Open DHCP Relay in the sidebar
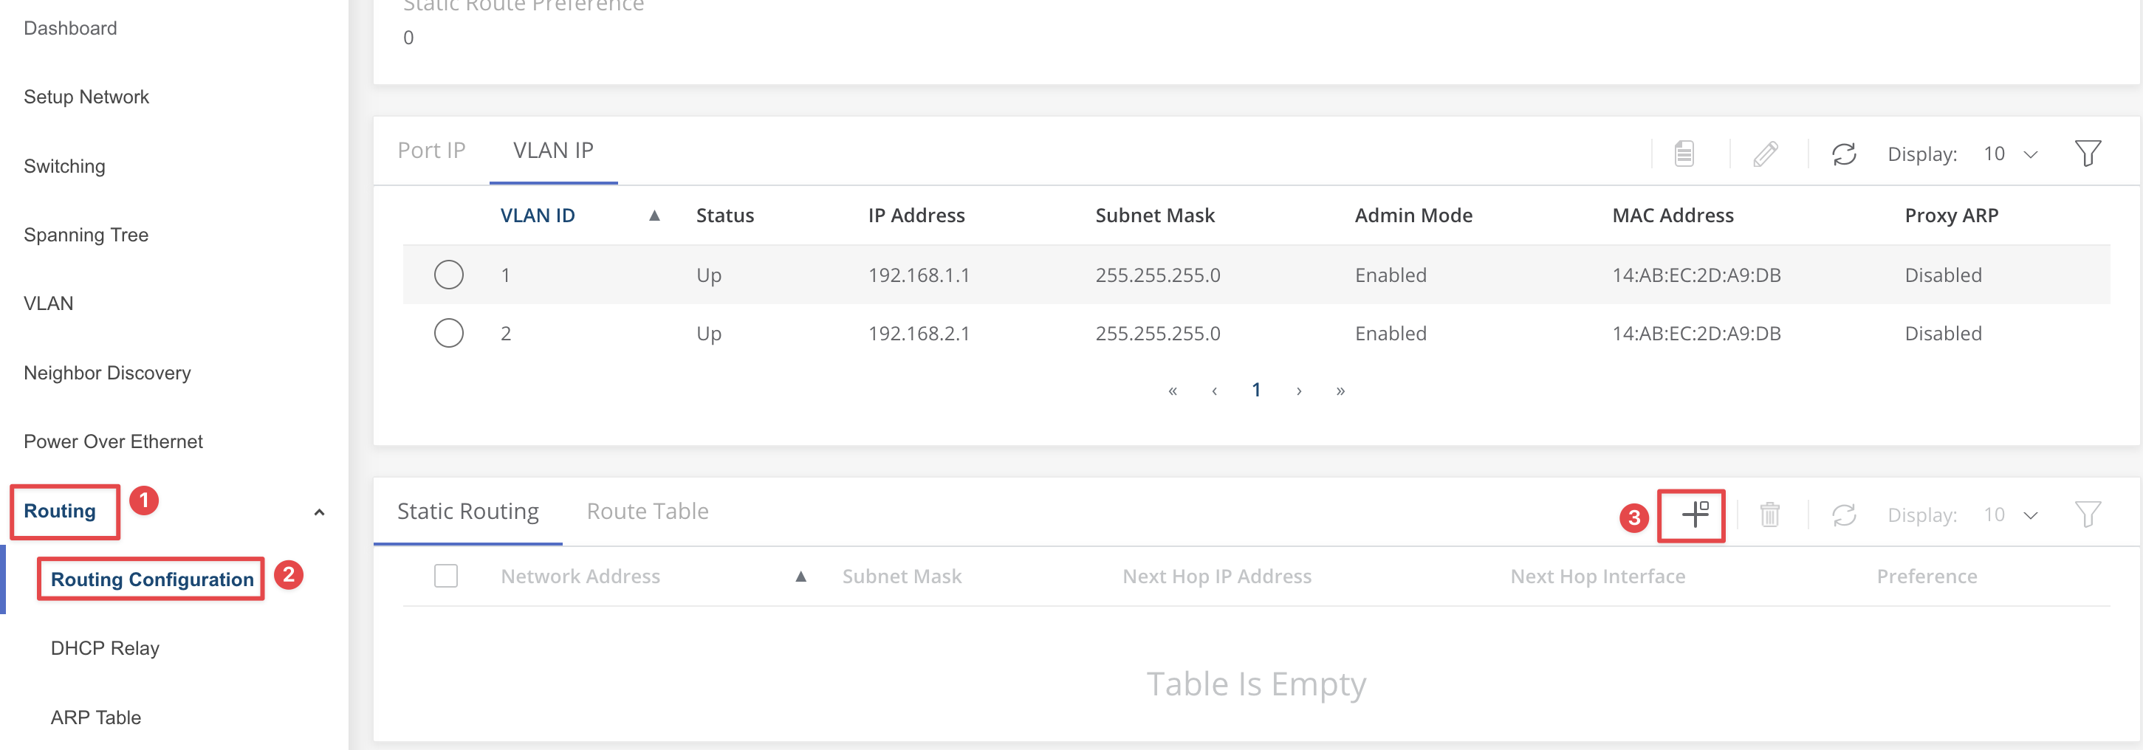This screenshot has height=750, width=2143. 105,647
